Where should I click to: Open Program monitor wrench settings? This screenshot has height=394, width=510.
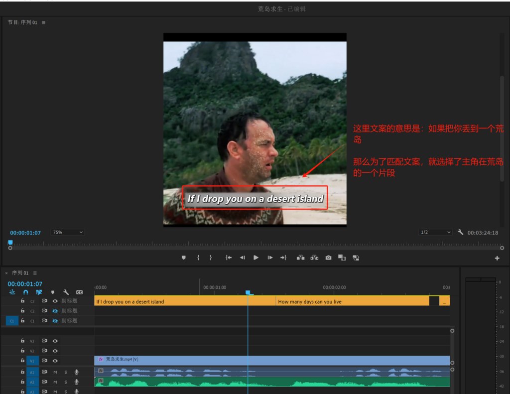tap(460, 232)
